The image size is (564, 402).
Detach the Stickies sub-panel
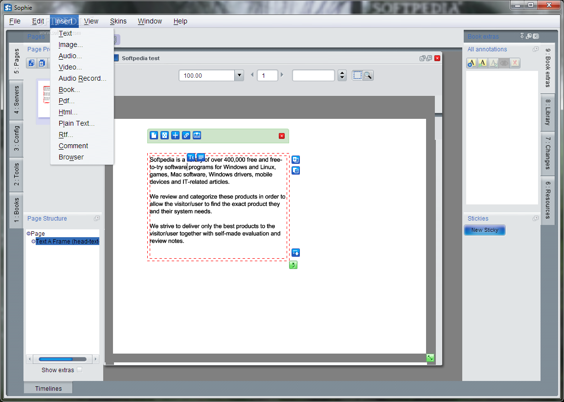coord(536,218)
